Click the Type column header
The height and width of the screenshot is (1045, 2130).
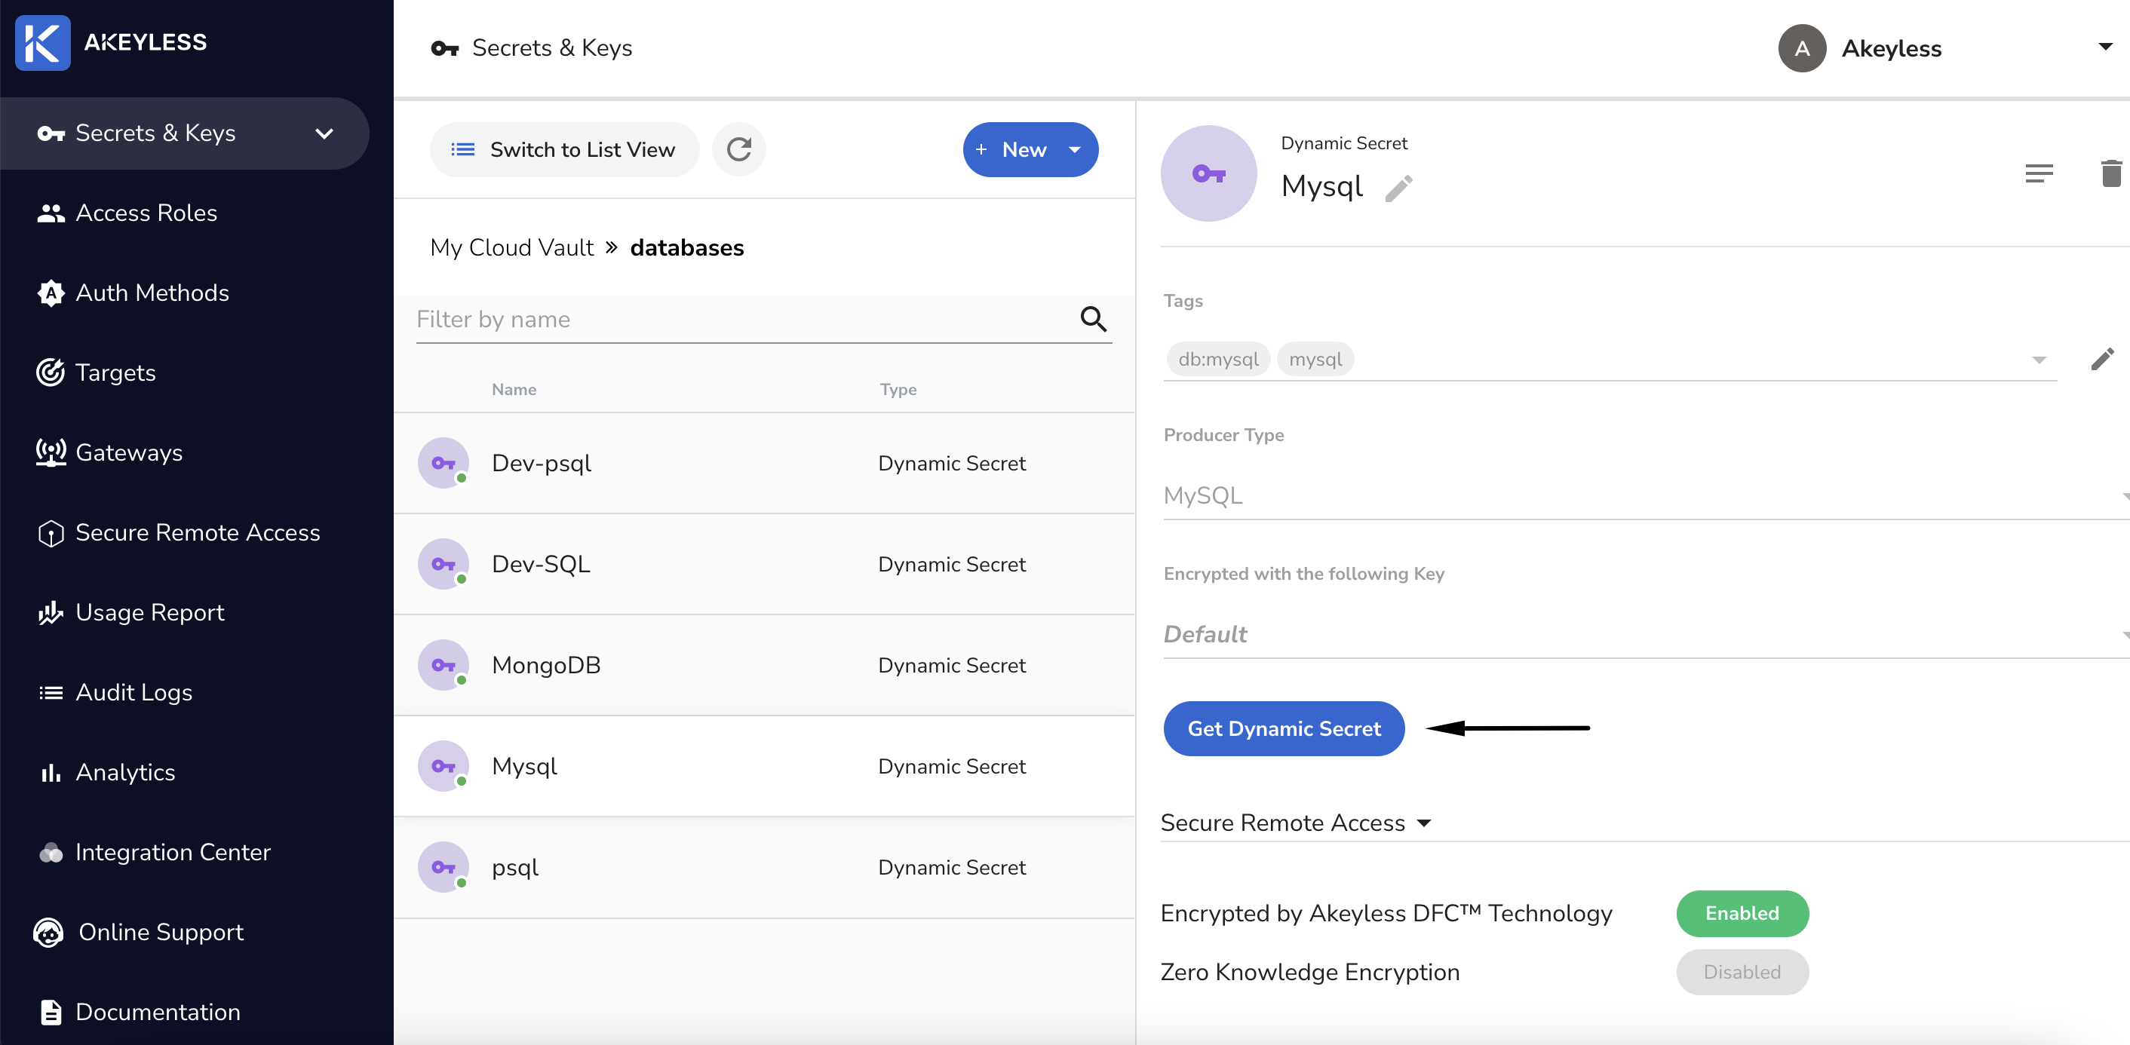[x=898, y=391]
